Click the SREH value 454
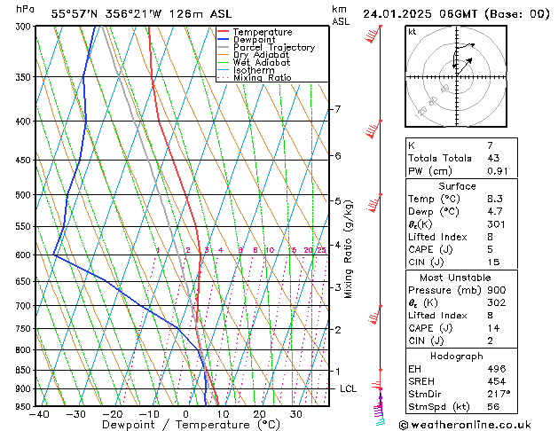 (497, 381)
